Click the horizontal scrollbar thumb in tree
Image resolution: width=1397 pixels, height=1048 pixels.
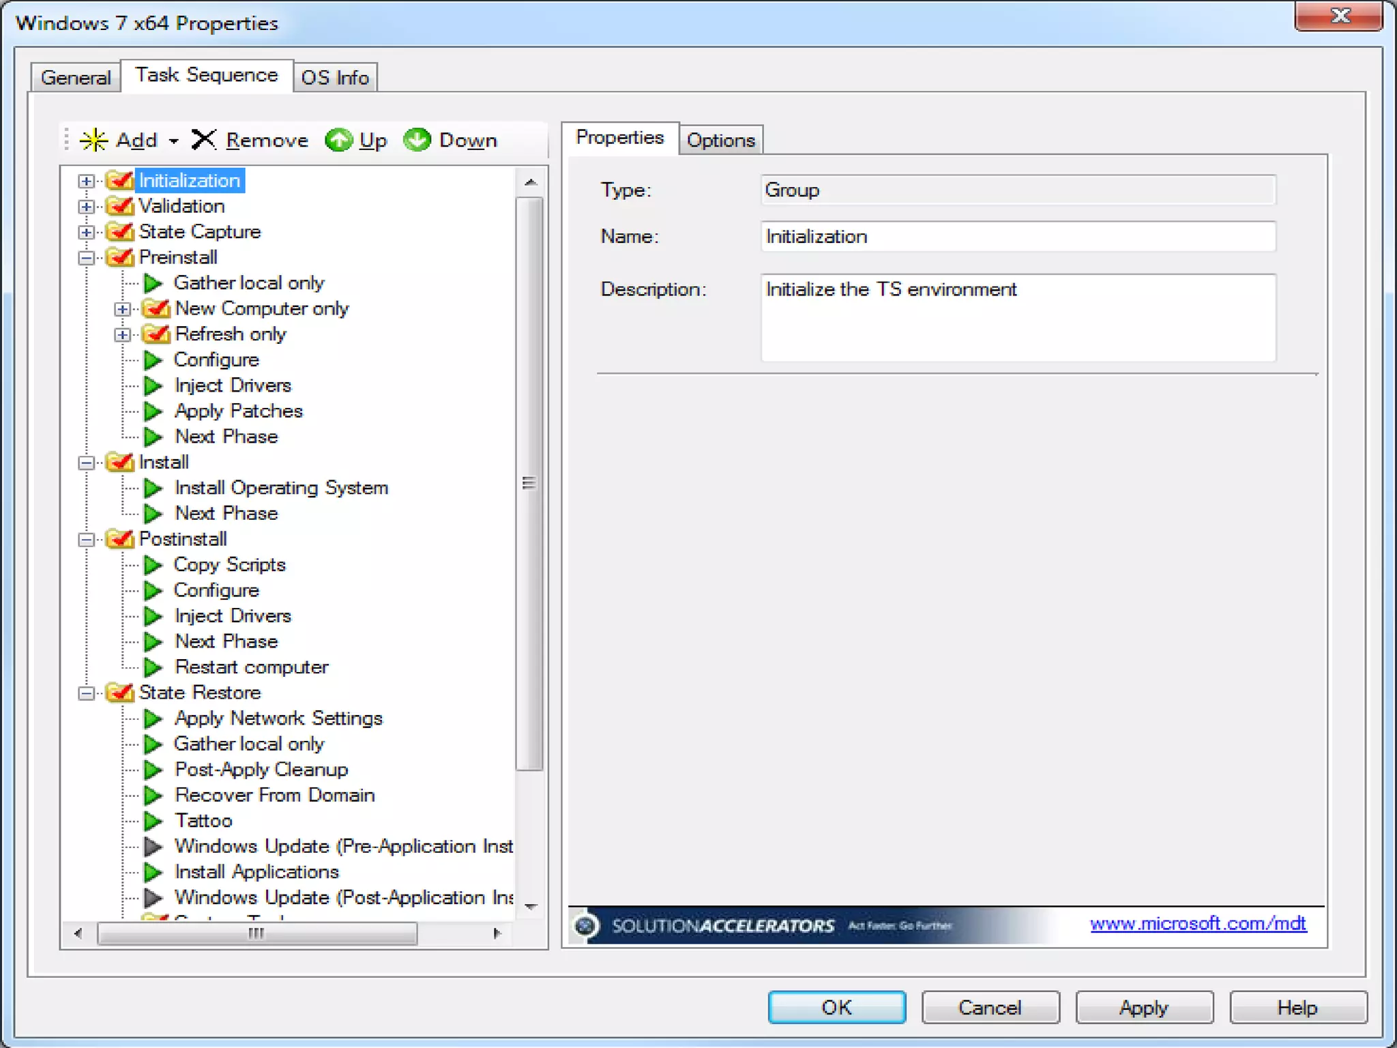tap(256, 933)
